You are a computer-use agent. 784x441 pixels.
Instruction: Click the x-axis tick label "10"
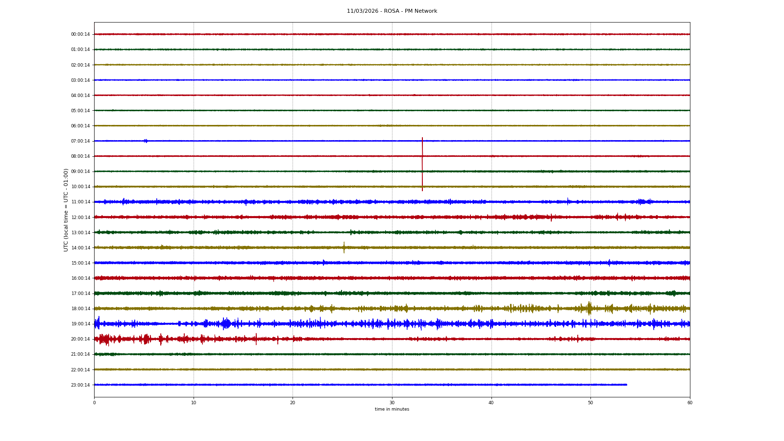point(194,403)
